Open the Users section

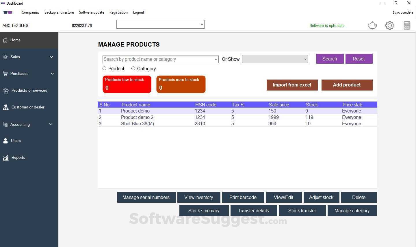[16, 141]
